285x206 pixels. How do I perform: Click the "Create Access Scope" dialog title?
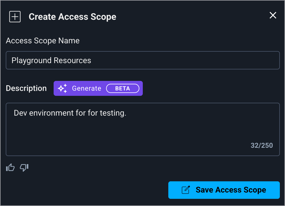pyautogui.click(x=73, y=17)
